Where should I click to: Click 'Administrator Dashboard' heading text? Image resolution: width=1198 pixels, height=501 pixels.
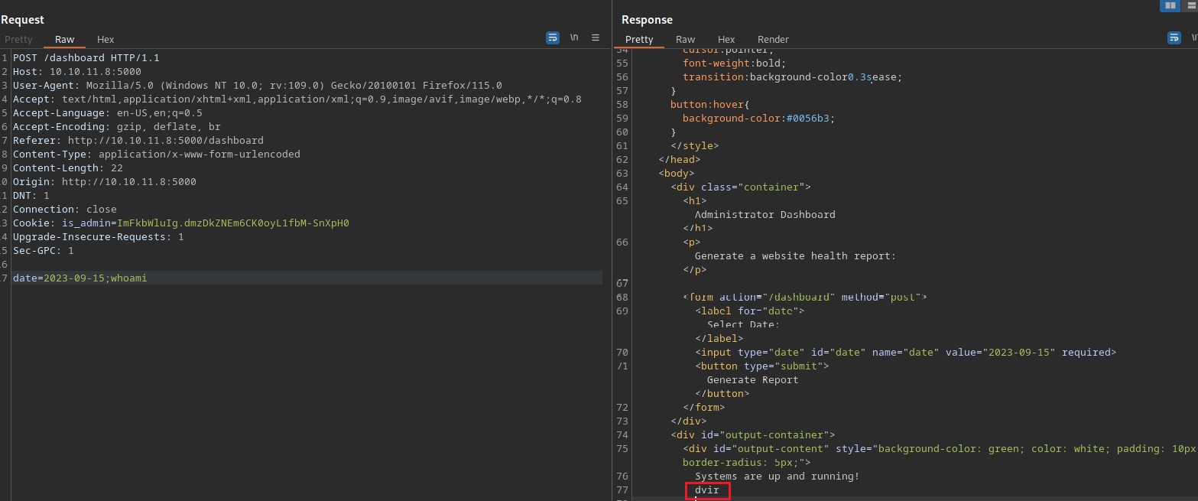point(765,214)
